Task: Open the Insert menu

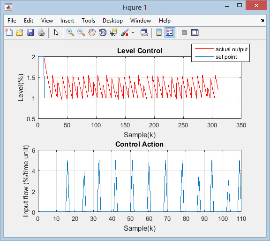Action: 67,21
